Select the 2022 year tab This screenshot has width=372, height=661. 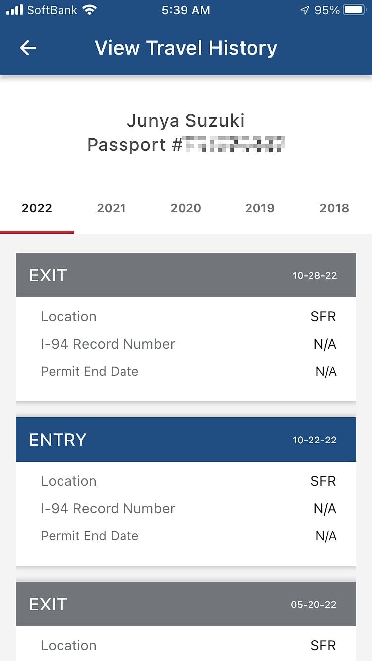37,208
